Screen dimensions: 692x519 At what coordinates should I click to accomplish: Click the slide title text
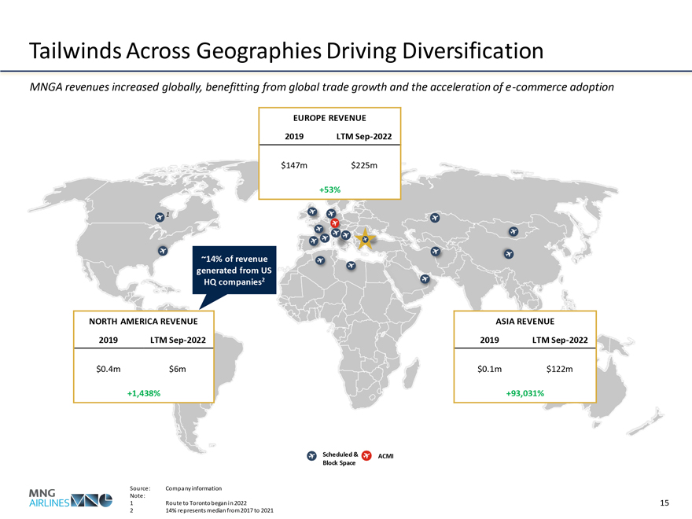(285, 51)
